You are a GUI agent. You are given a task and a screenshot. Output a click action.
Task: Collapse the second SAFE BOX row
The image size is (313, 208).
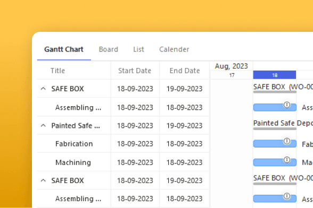click(x=43, y=180)
